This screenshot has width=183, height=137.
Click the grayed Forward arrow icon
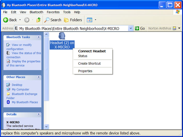[x=27, y=20]
